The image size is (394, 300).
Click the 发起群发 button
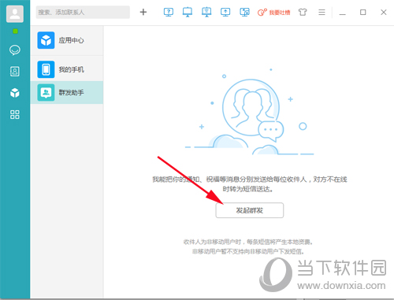[x=250, y=210]
